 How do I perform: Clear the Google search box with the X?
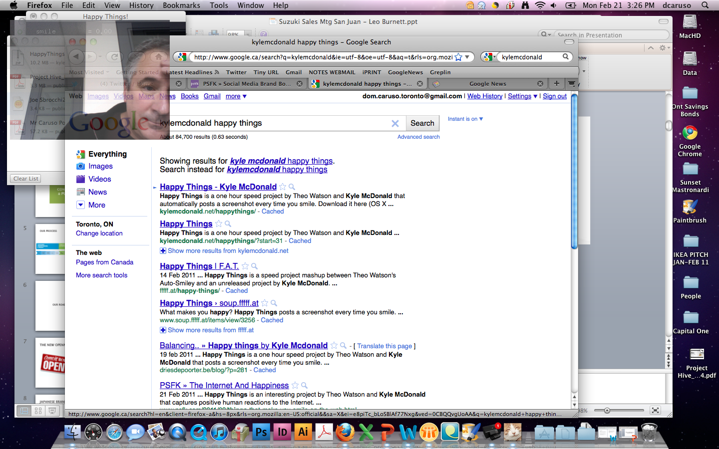[395, 123]
